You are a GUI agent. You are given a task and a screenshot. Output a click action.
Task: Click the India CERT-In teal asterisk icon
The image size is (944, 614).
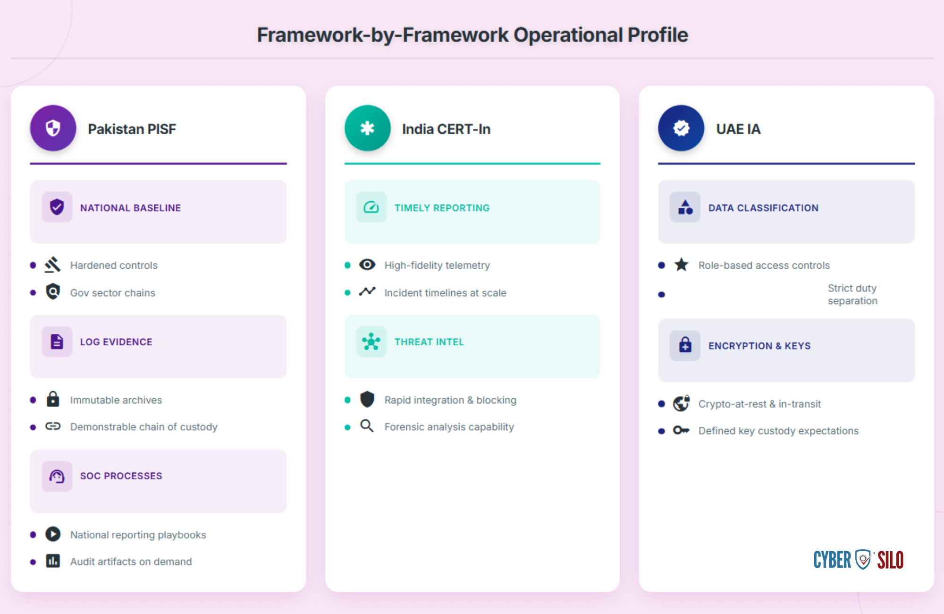[x=367, y=128]
